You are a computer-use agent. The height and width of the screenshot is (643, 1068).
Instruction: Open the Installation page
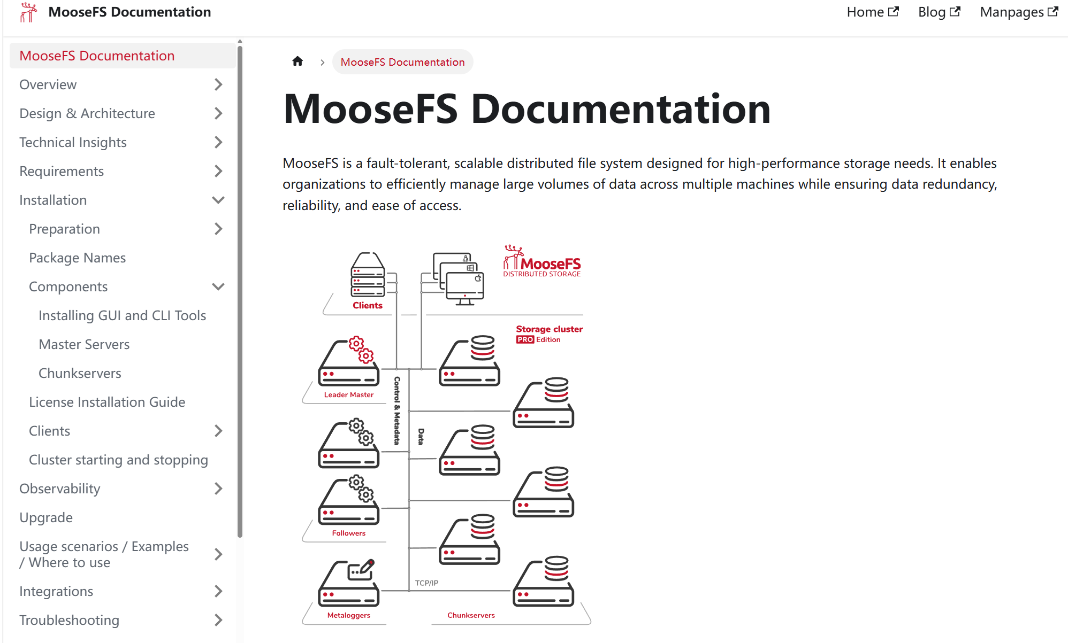53,200
